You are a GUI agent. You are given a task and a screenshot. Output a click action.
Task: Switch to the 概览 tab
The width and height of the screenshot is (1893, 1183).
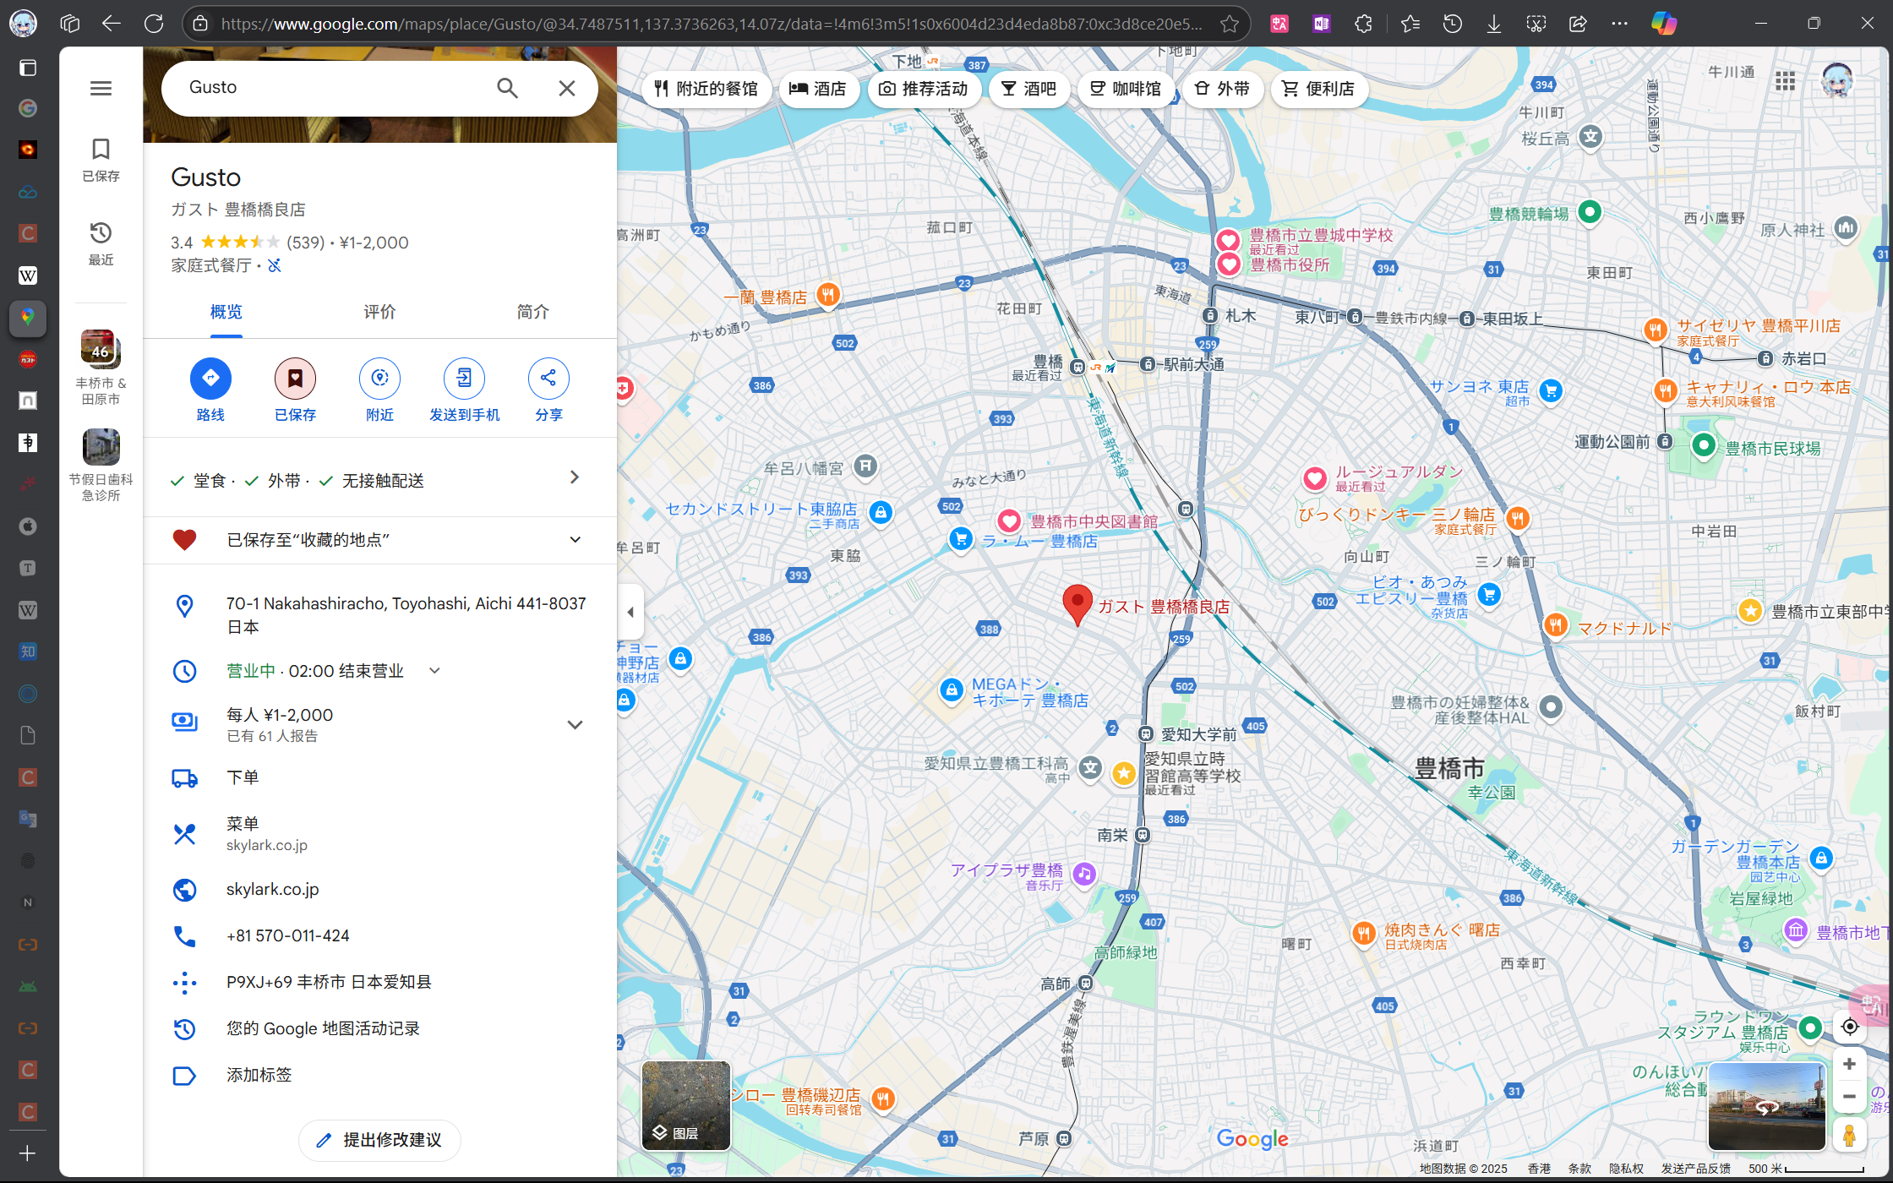(x=226, y=312)
